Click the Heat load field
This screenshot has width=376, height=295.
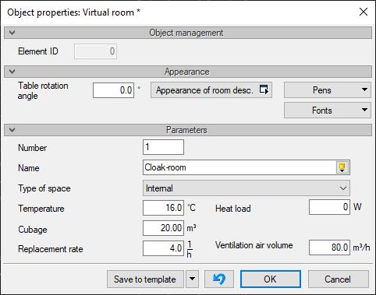coord(329,207)
